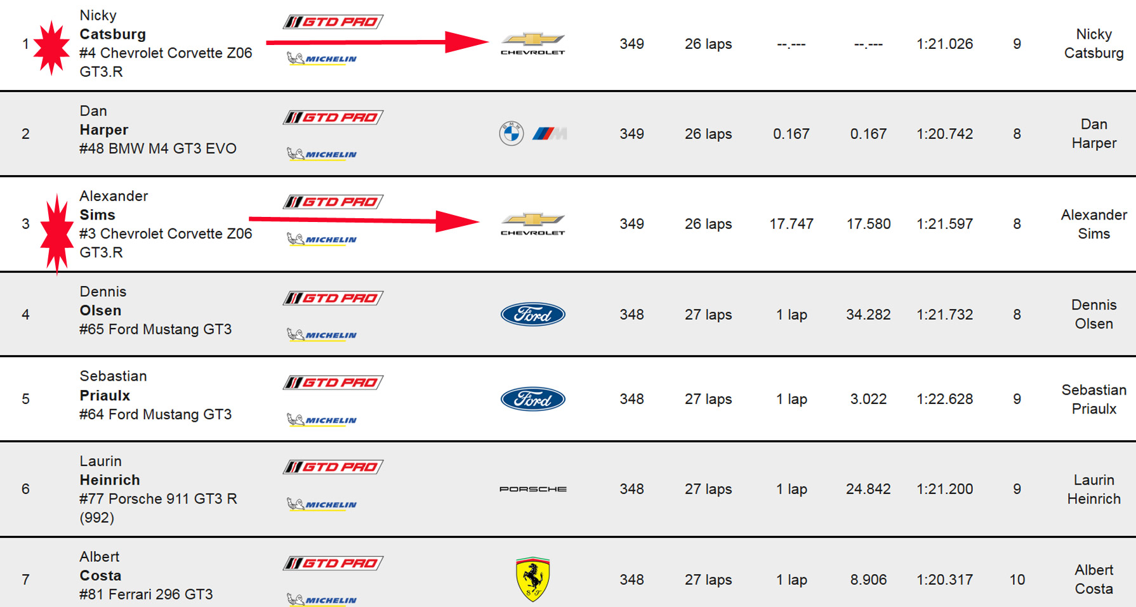
Task: Click the red starburst beside Alexander Sims
Action: (57, 233)
